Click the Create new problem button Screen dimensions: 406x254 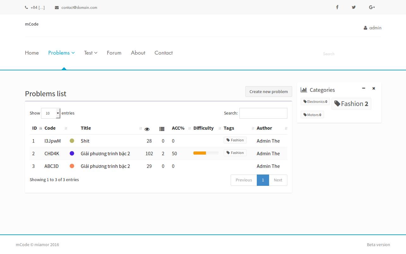pyautogui.click(x=269, y=92)
